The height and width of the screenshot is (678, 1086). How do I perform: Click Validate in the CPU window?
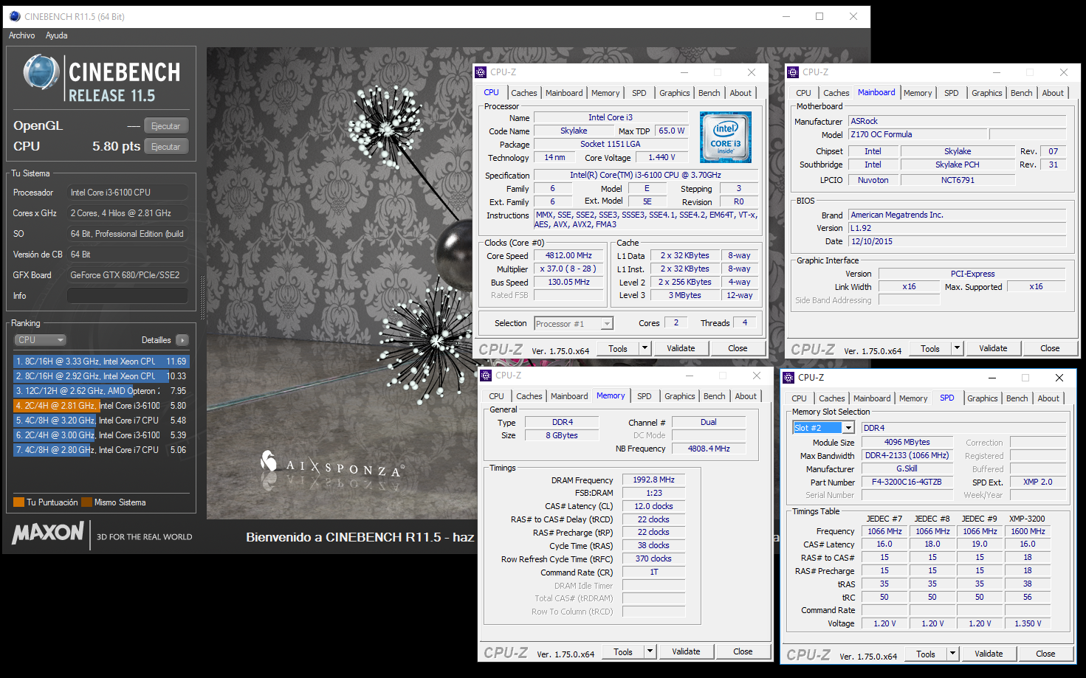click(x=681, y=348)
